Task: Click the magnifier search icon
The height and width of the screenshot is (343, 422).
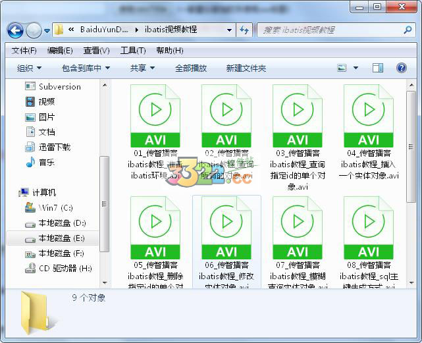Action: tap(408, 30)
